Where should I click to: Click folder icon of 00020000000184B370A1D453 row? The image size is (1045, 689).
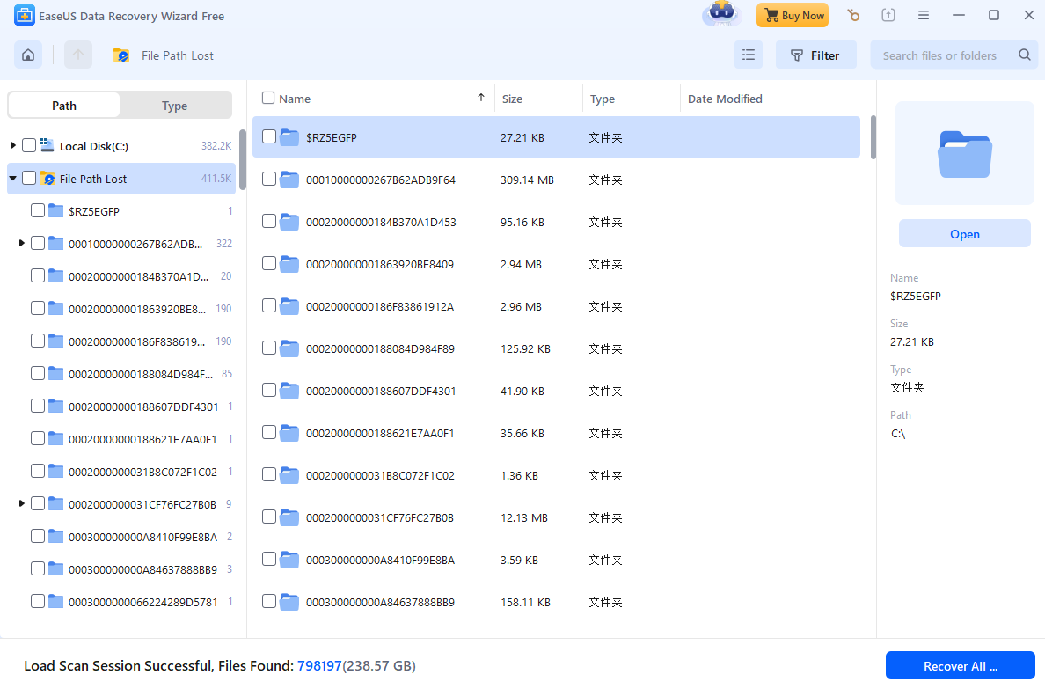(289, 222)
